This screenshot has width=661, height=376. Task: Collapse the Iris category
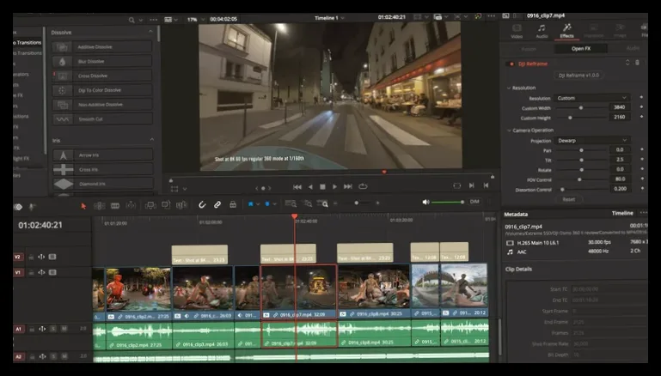click(152, 139)
